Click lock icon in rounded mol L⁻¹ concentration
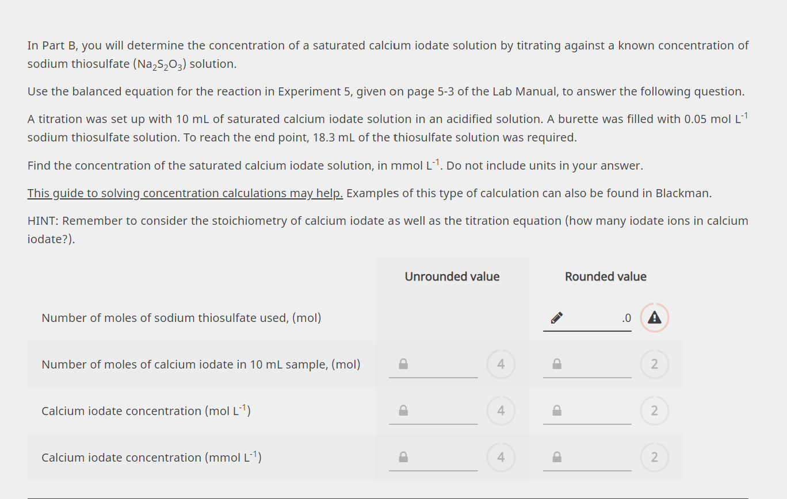This screenshot has height=499, width=787. [x=557, y=410]
